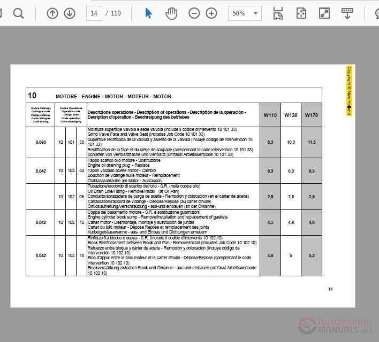Click the yellow Copyright New Holland note
This screenshot has height=342, width=379.
[x=349, y=91]
